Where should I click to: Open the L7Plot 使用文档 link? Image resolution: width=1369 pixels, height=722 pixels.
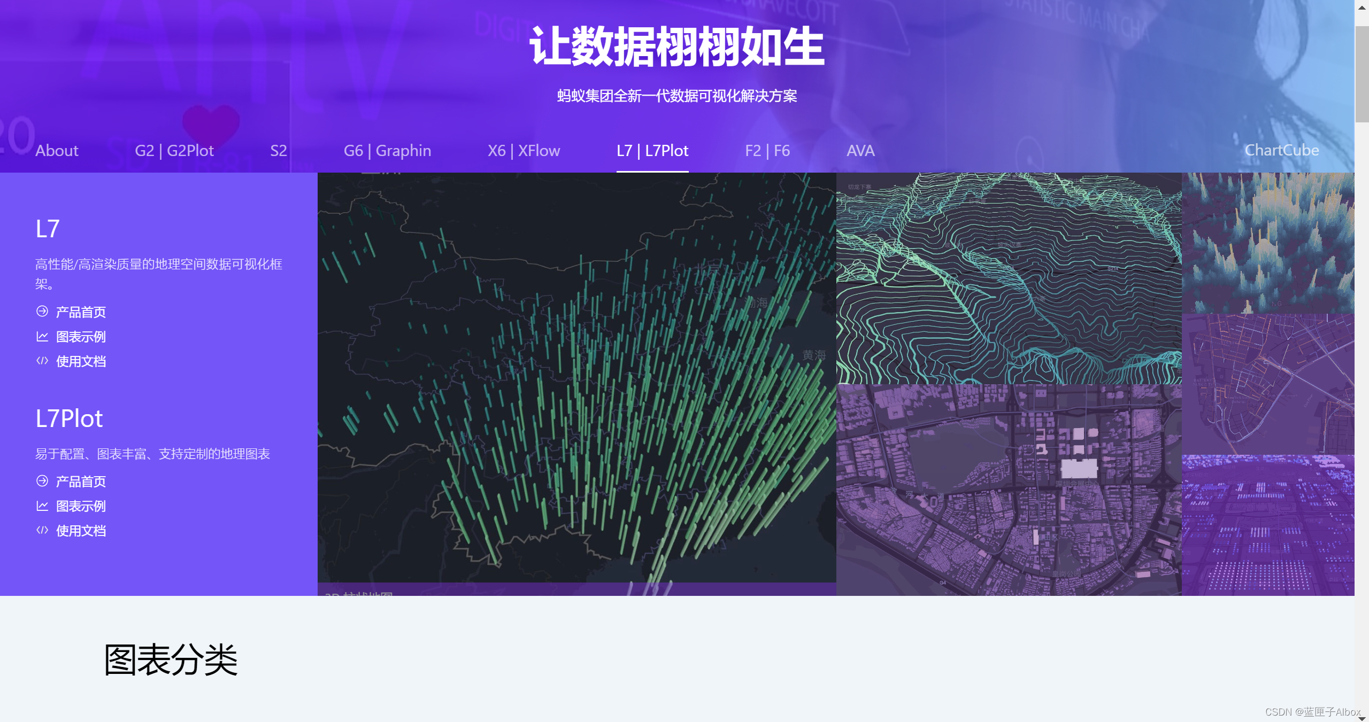pyautogui.click(x=81, y=531)
